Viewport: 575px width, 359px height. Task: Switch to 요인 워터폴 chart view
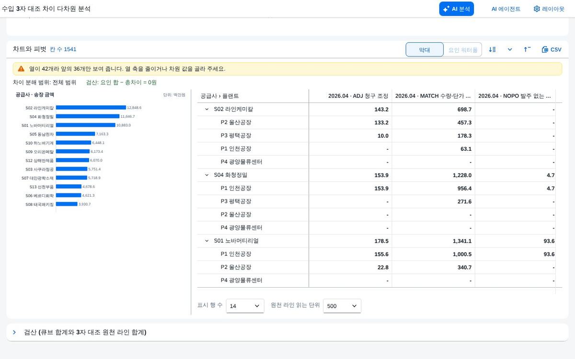[x=463, y=49]
